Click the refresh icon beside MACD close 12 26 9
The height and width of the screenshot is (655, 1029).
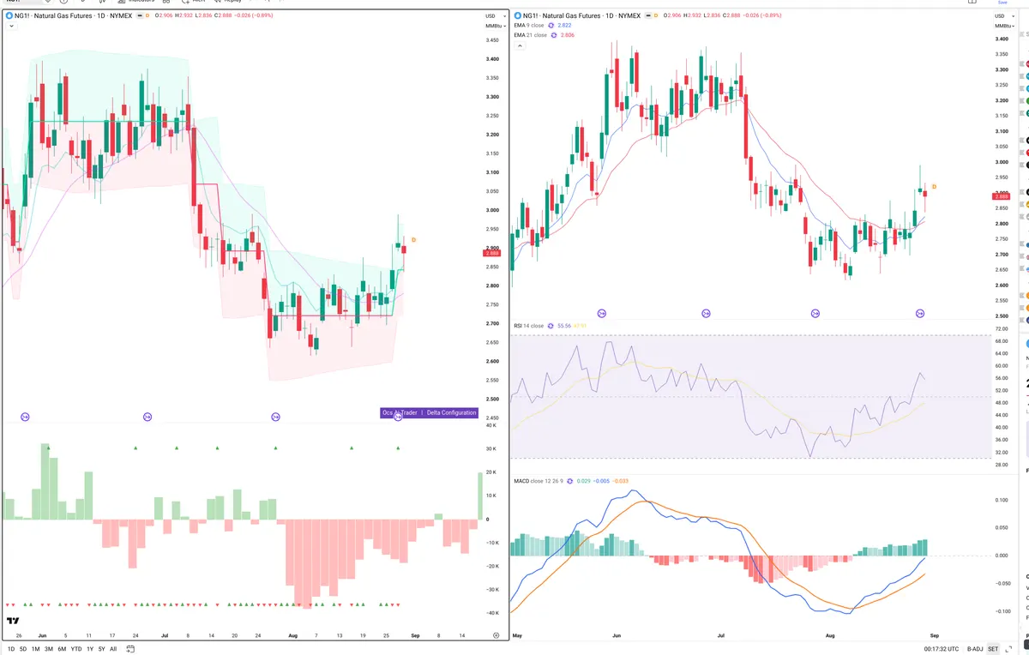(569, 481)
